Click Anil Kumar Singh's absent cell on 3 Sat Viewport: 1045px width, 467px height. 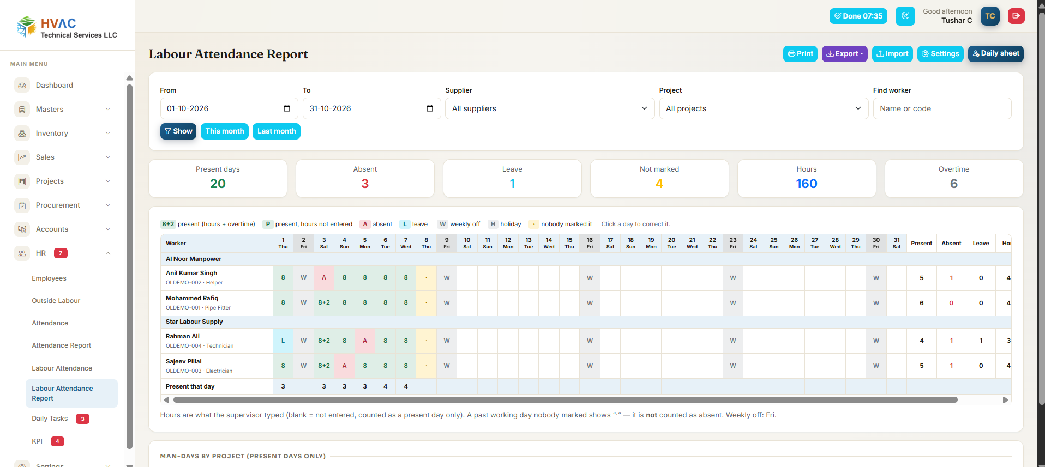coord(324,278)
